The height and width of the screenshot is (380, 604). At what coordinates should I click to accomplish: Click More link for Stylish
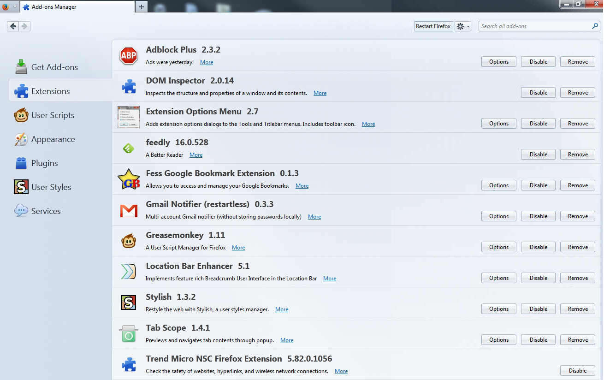282,309
